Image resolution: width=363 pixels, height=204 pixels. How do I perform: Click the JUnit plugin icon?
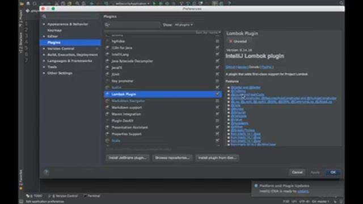click(x=107, y=74)
